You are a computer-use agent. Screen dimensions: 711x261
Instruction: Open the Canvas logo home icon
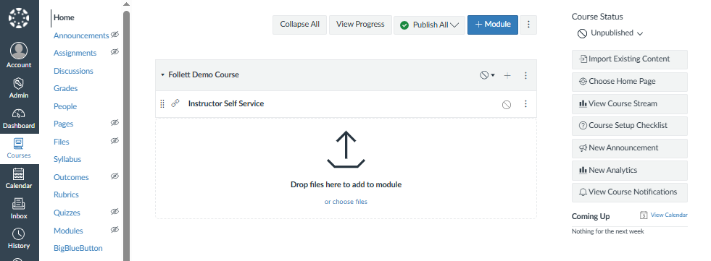[x=19, y=18]
